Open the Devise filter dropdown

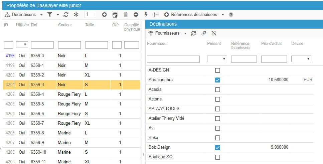(x=301, y=59)
